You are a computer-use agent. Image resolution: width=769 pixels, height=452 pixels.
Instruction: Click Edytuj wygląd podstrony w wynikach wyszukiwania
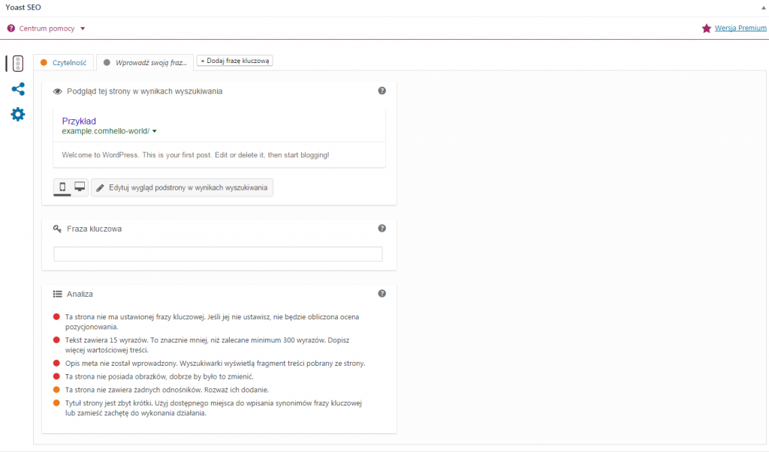click(x=182, y=187)
